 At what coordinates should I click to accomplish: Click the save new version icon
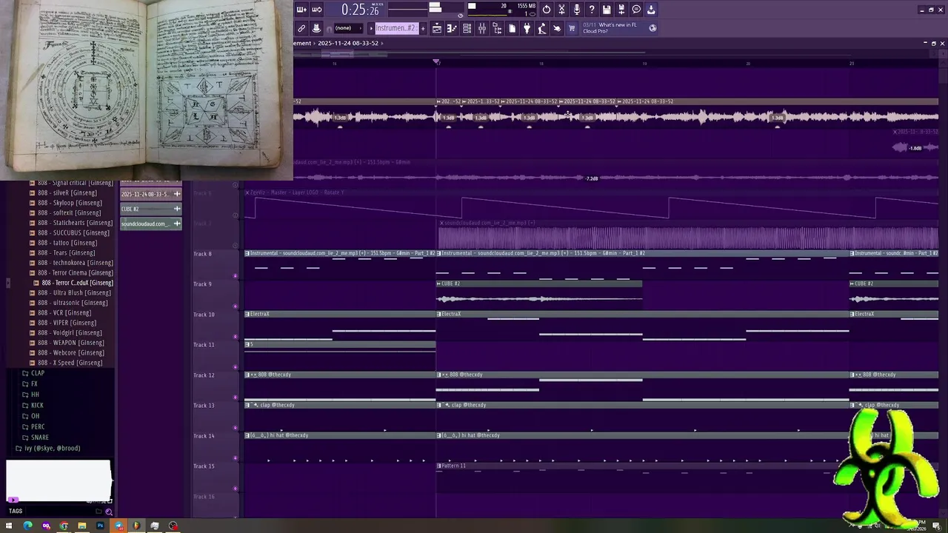(x=621, y=10)
